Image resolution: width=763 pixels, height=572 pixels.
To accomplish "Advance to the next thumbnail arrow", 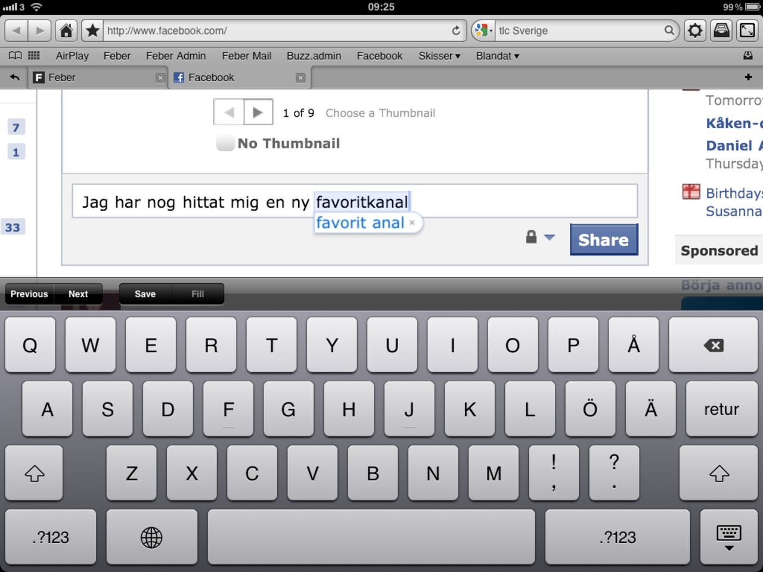I will [258, 112].
